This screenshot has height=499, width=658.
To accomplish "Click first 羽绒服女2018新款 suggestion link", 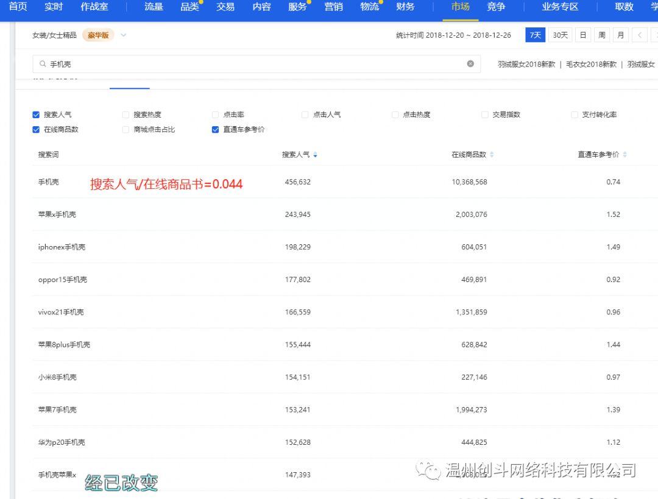I will [x=526, y=64].
